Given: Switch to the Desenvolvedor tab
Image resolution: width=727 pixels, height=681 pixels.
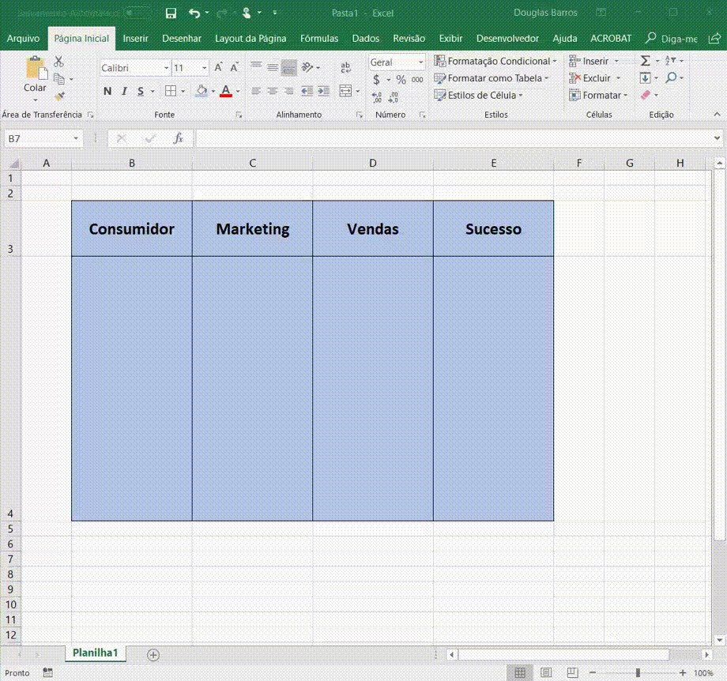Looking at the screenshot, I should [x=507, y=39].
